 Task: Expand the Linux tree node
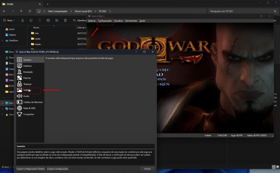[2, 114]
